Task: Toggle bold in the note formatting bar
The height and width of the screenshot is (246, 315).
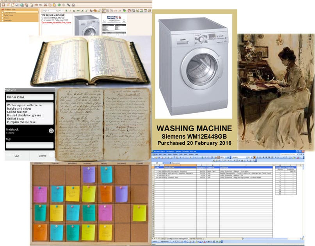Action: [66, 11]
